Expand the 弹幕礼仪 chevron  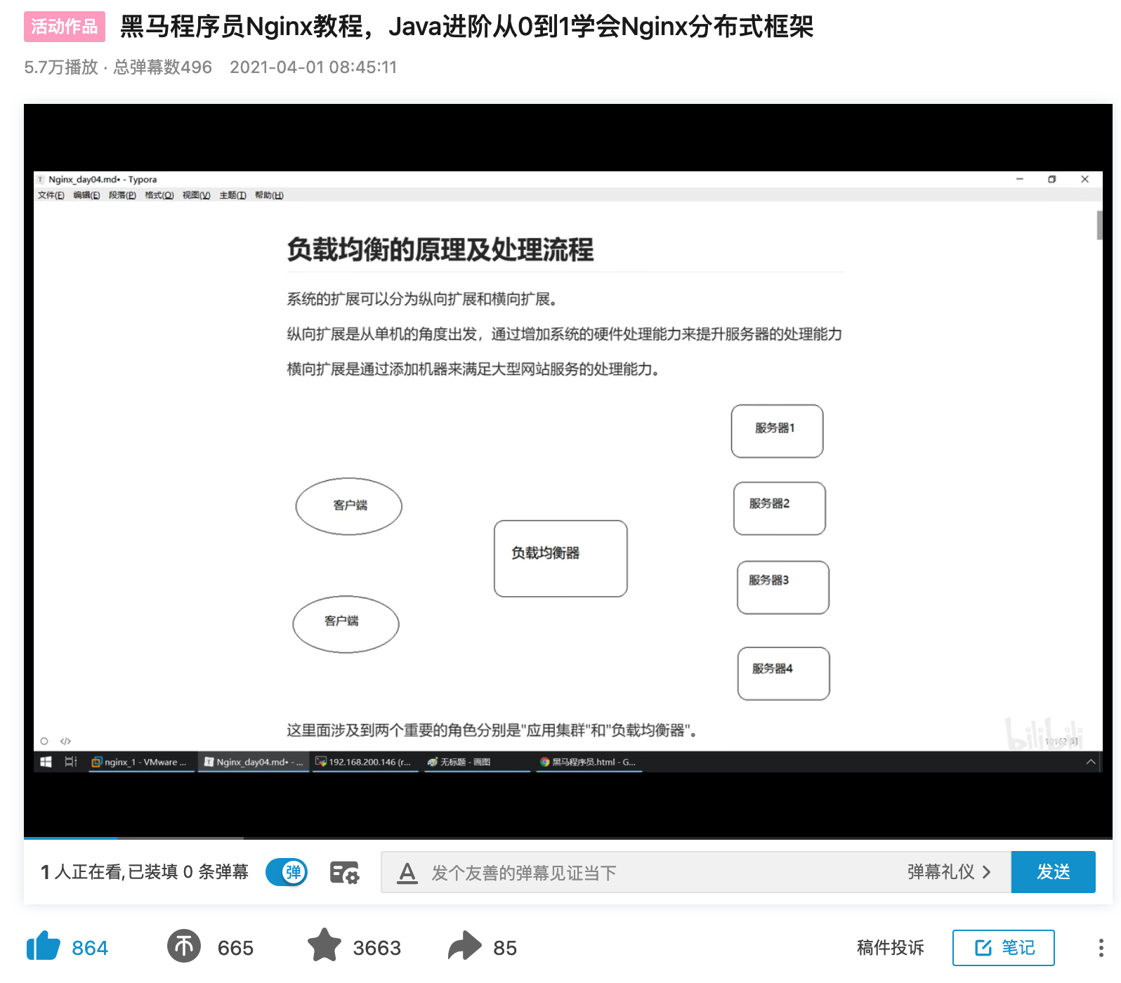(x=987, y=872)
